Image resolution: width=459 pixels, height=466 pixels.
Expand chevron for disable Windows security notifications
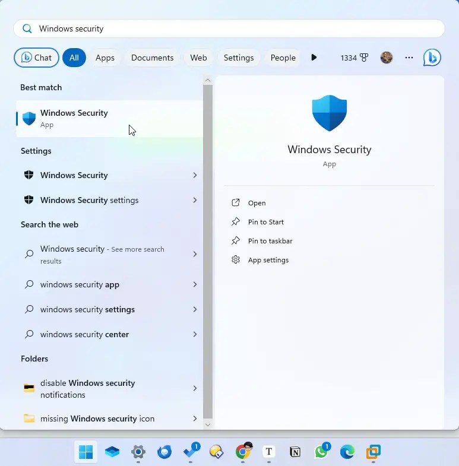tap(195, 388)
